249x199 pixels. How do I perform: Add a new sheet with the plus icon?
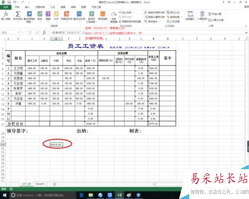click(54, 184)
